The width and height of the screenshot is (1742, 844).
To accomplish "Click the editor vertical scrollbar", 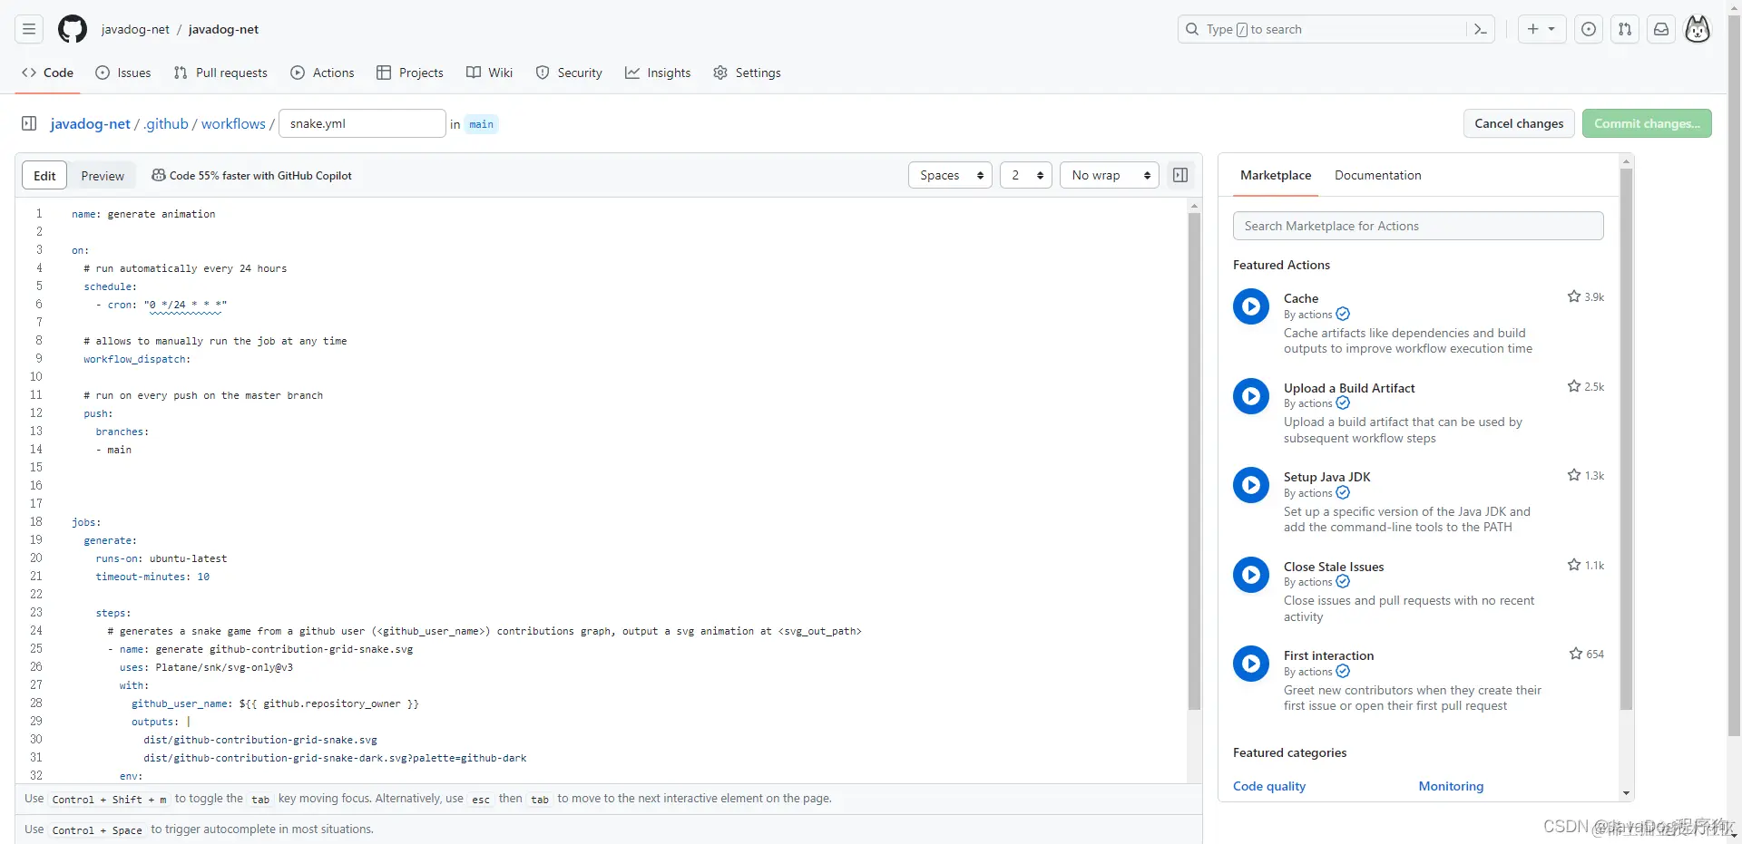I will pyautogui.click(x=1194, y=462).
